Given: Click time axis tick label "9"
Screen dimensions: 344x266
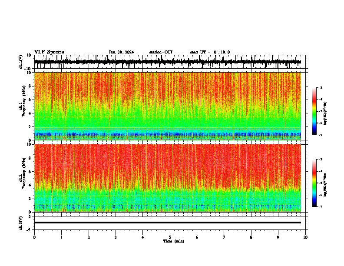Looking at the screenshot, I should 278,237.
